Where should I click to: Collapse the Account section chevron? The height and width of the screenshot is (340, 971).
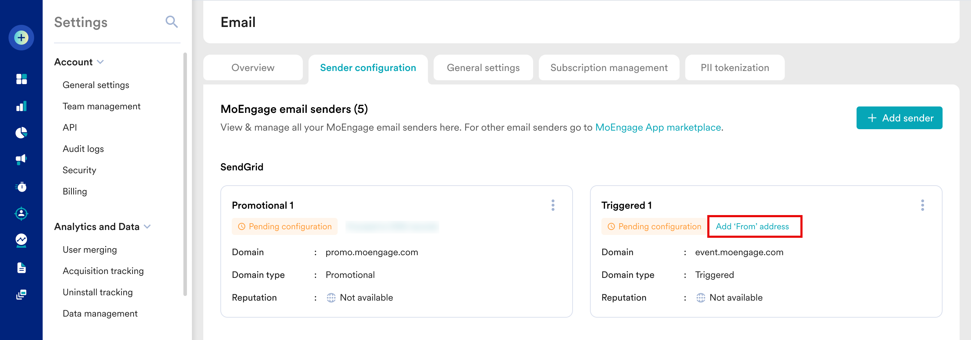100,62
